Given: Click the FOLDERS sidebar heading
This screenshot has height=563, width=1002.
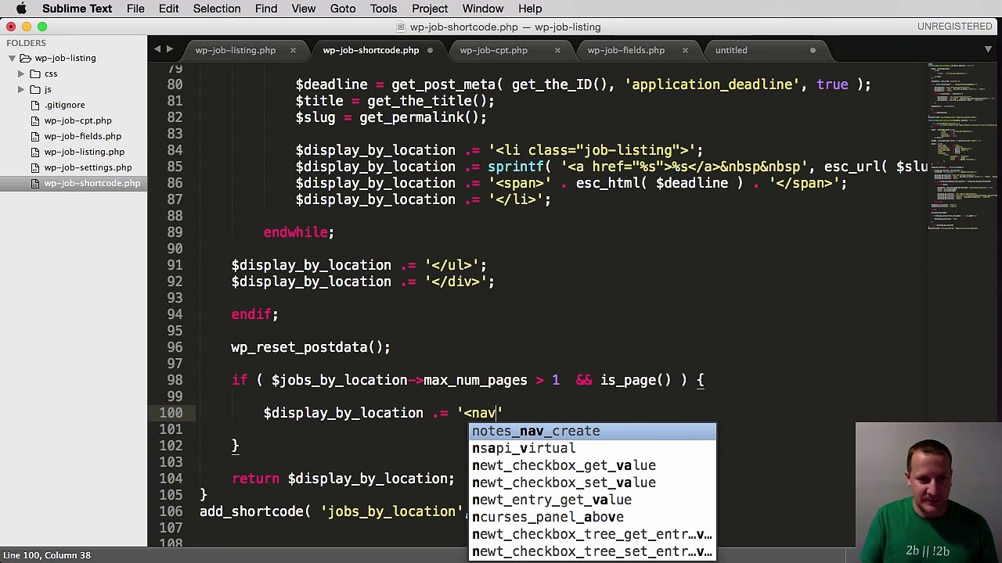Looking at the screenshot, I should [x=26, y=43].
